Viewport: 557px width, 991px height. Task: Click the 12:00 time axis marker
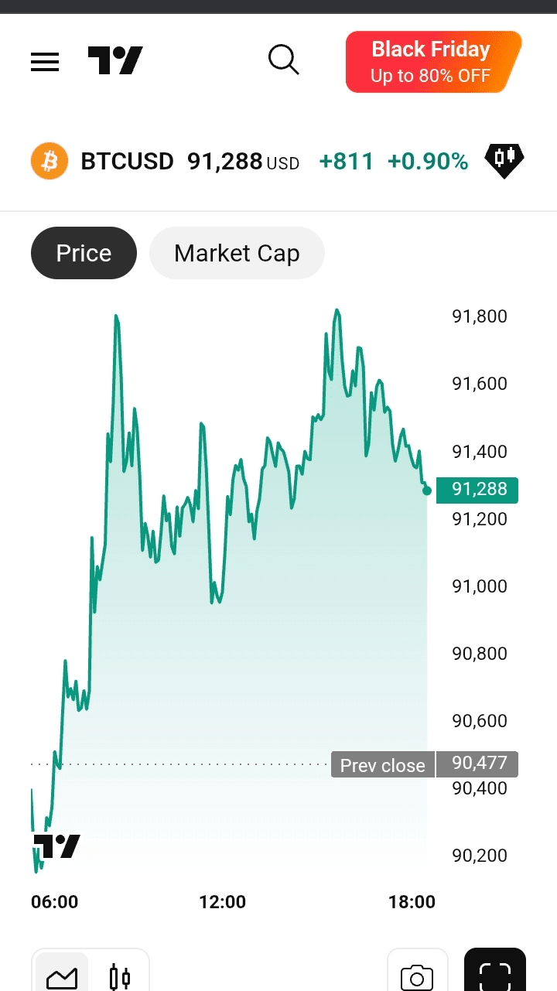click(x=222, y=902)
